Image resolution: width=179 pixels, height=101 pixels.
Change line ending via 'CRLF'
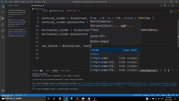[x=158, y=95]
